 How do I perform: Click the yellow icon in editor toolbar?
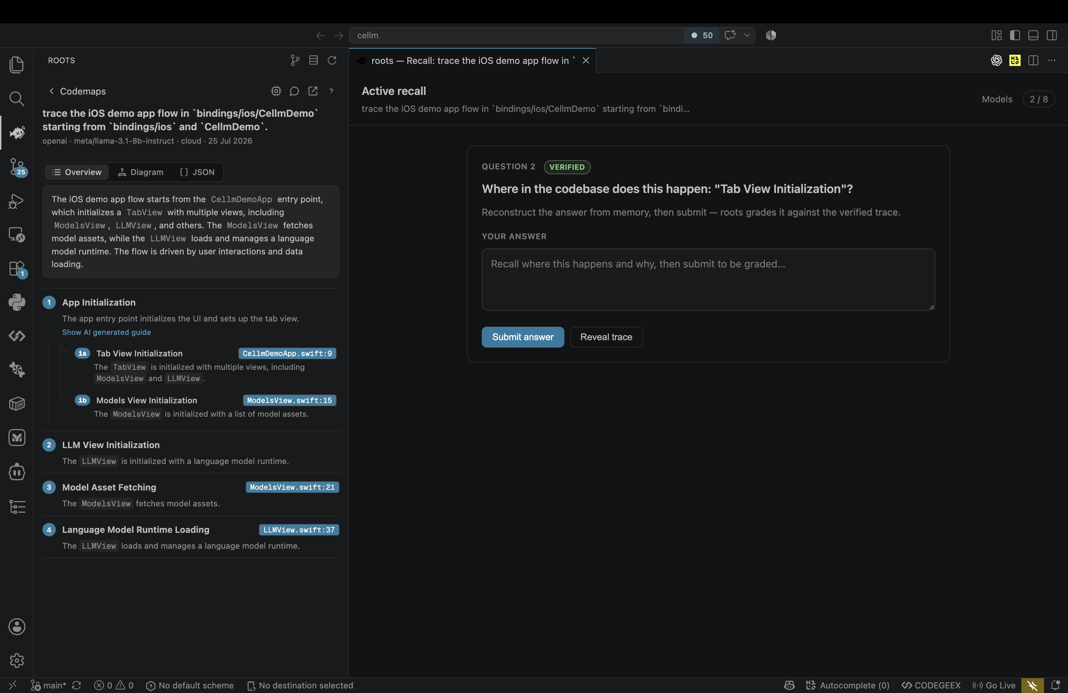pos(1015,60)
